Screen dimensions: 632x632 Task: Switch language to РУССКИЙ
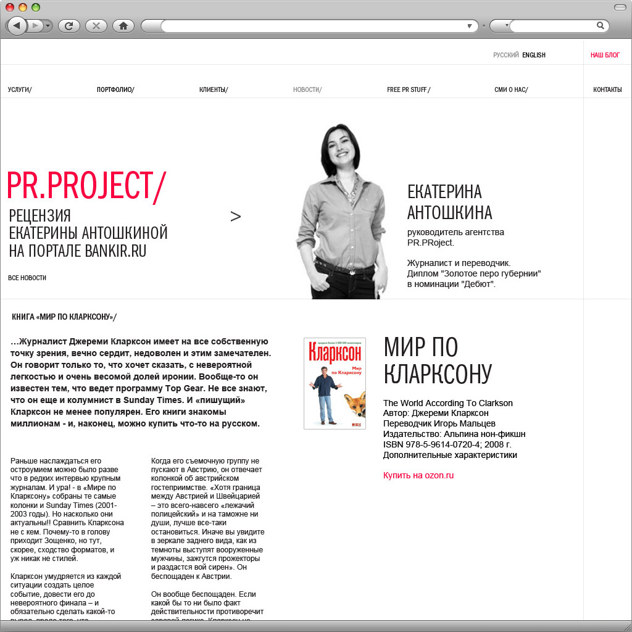(506, 55)
